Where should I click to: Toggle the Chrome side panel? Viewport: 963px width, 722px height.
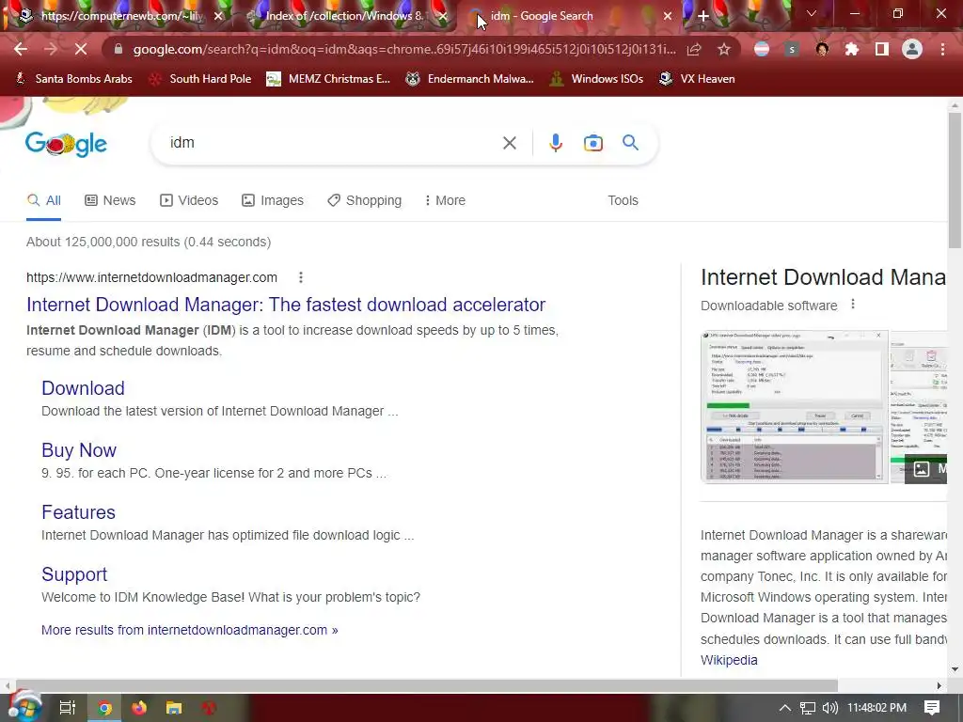tap(882, 49)
